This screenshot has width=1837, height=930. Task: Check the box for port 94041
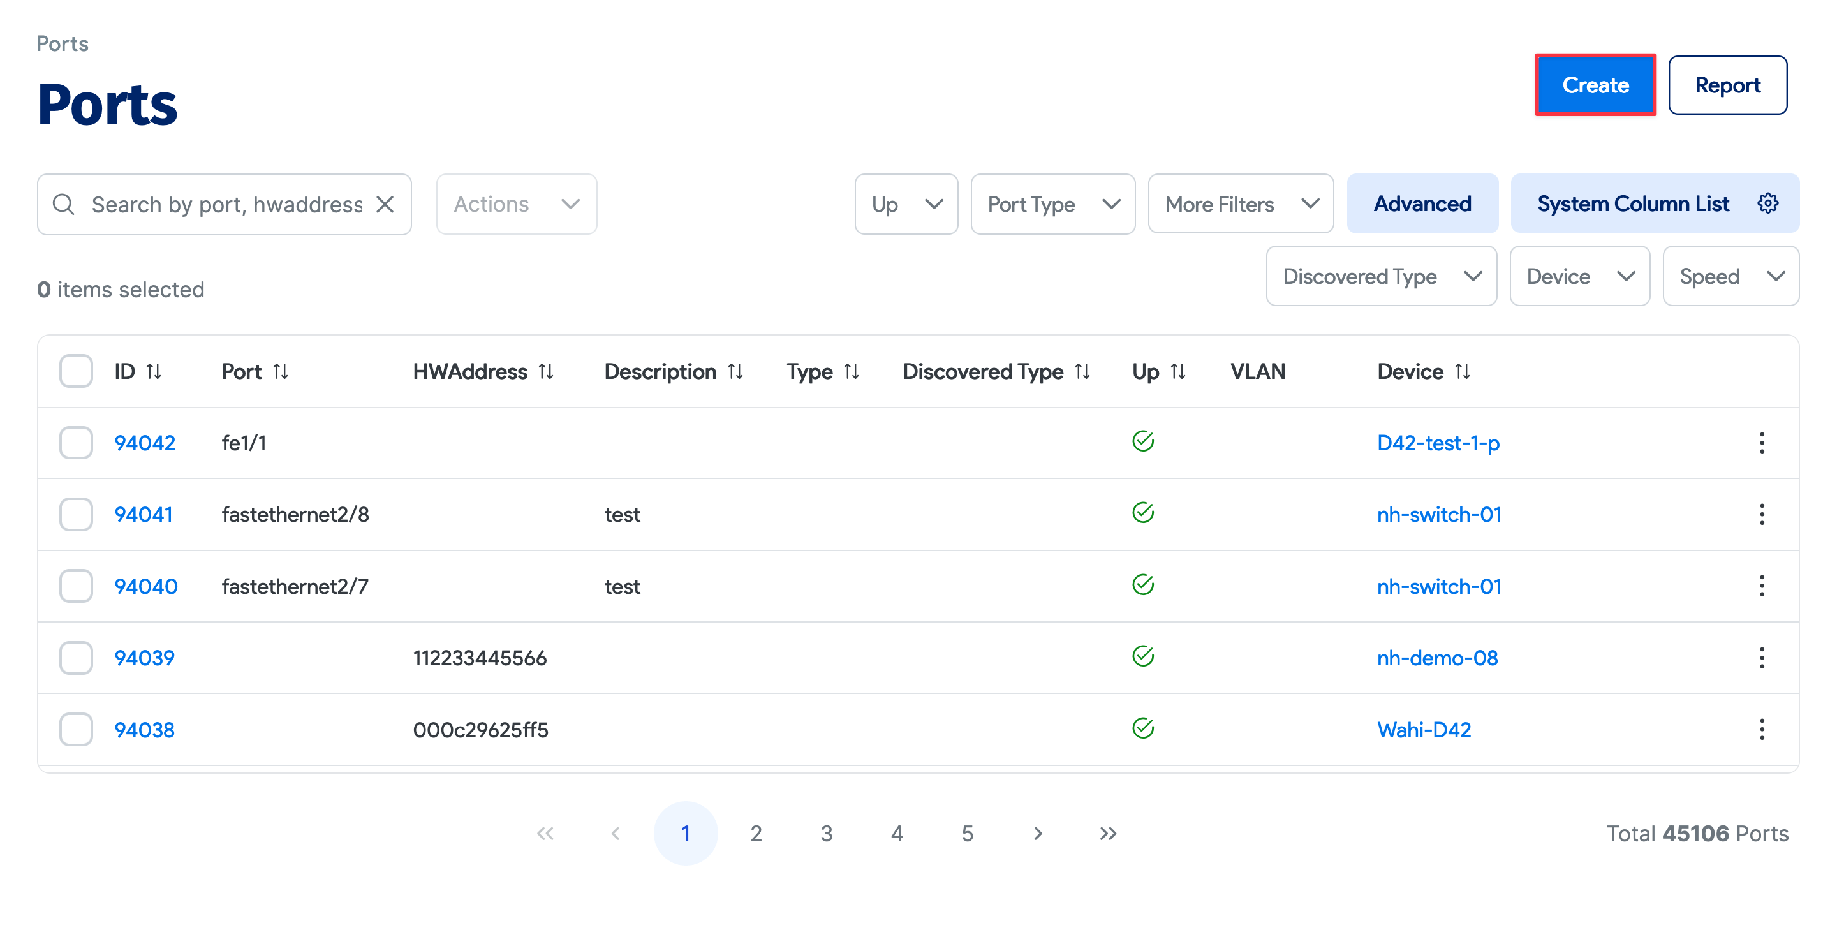(77, 514)
